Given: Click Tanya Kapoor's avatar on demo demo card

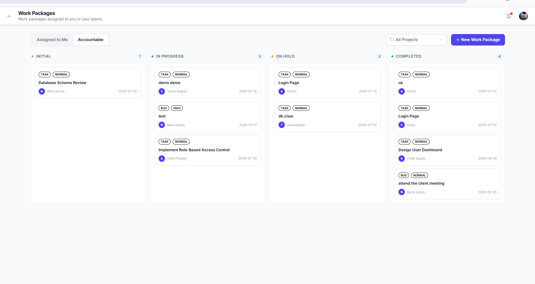Looking at the screenshot, I should (x=162, y=91).
